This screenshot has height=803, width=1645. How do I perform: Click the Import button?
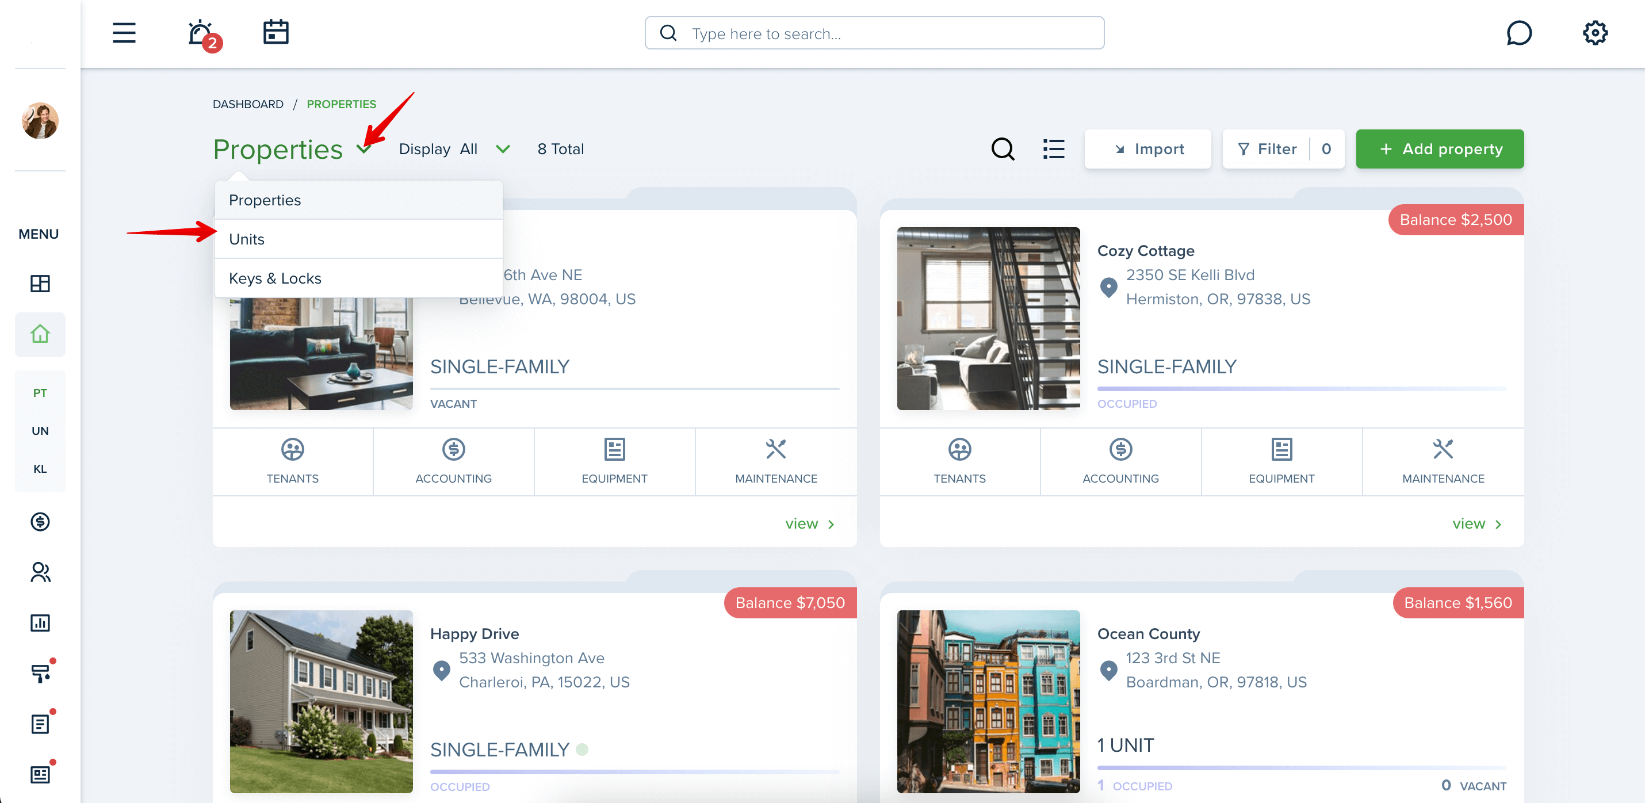(x=1147, y=149)
